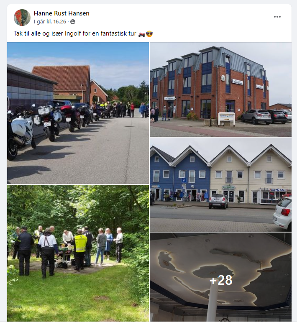Click the blue parking sign in the houses photo
This screenshot has height=322, width=297.
pos(184,180)
